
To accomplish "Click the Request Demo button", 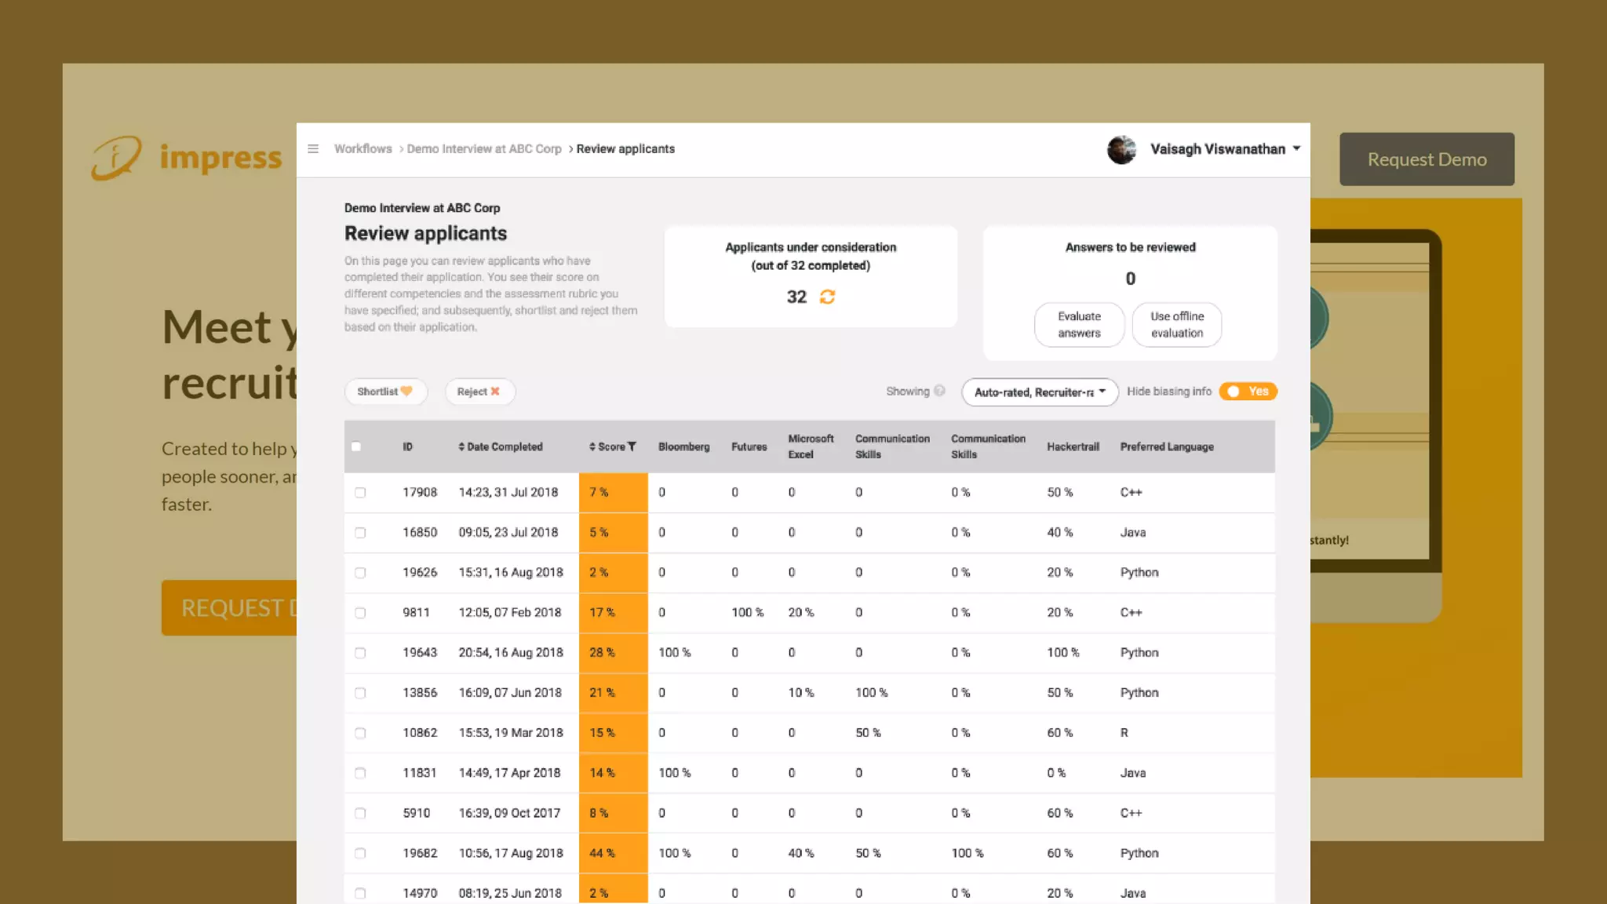I will (1427, 159).
